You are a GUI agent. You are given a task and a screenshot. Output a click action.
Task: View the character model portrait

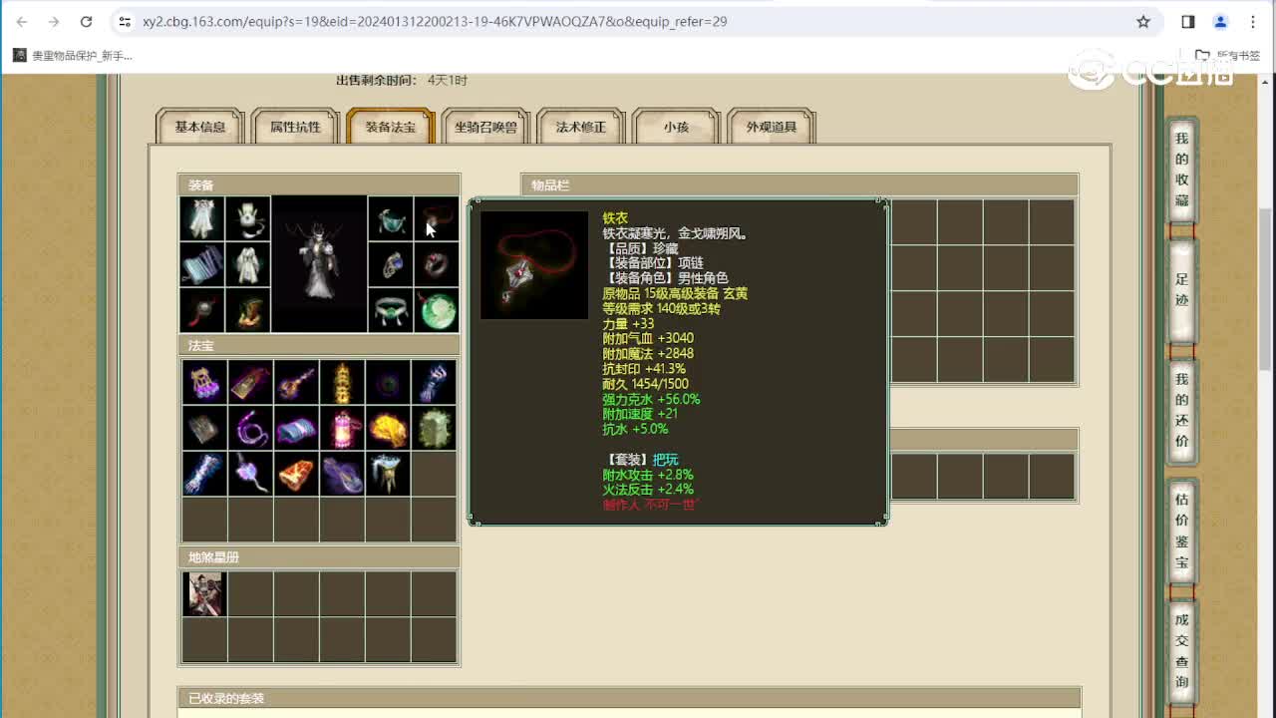(319, 264)
